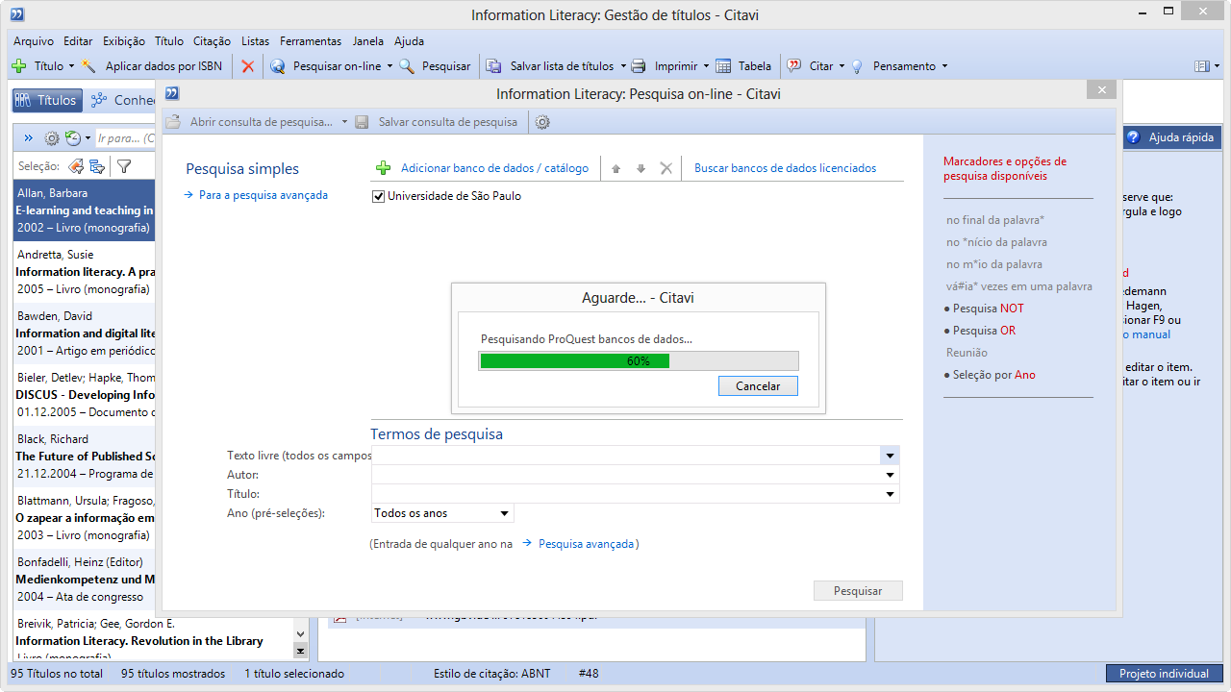This screenshot has height=692, width=1231.
Task: Click the filter funnel icon next to Seleção
Action: [124, 166]
